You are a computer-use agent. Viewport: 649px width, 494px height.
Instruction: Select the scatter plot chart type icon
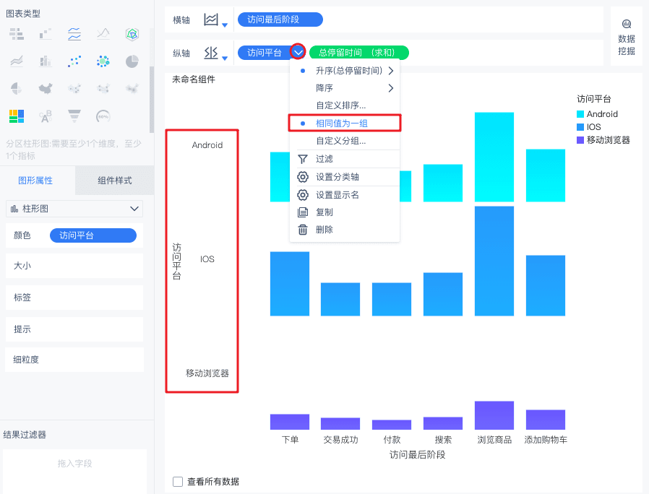coord(74,61)
